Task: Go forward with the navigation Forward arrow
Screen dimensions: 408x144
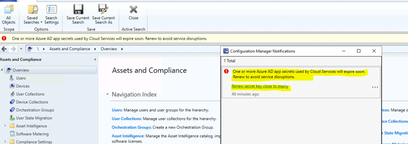Action: [13, 49]
